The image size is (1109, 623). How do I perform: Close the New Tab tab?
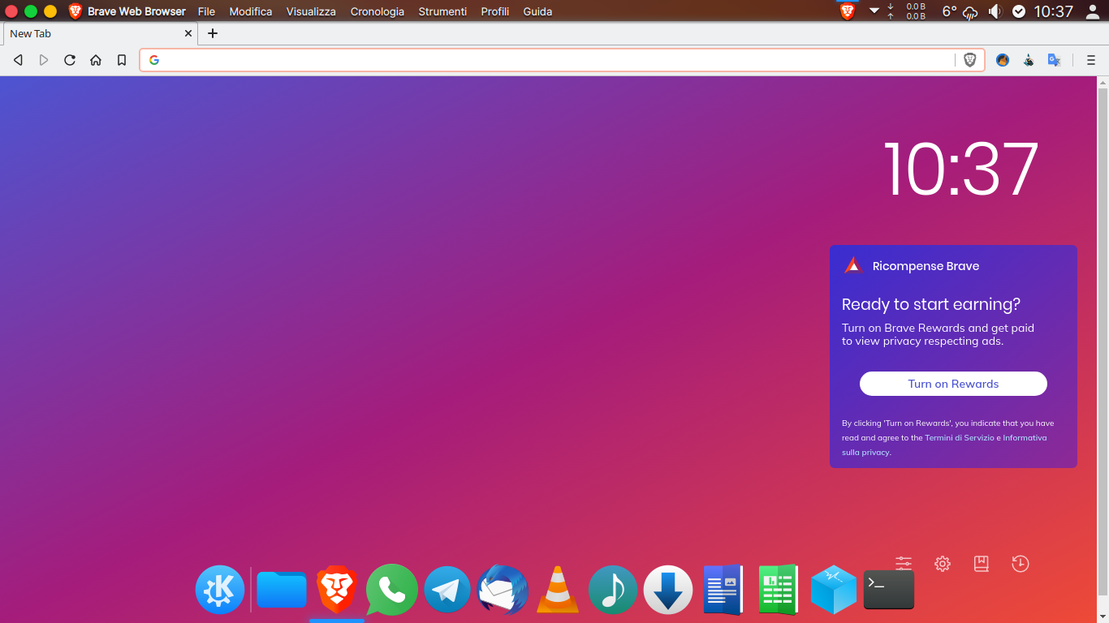pos(188,33)
